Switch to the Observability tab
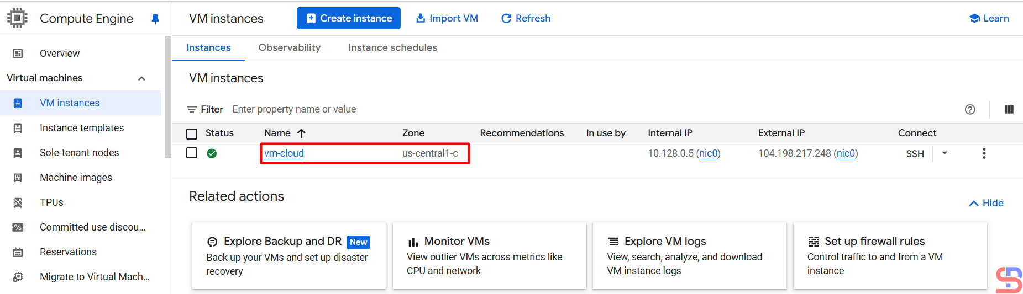This screenshot has height=294, width=1023. (289, 47)
